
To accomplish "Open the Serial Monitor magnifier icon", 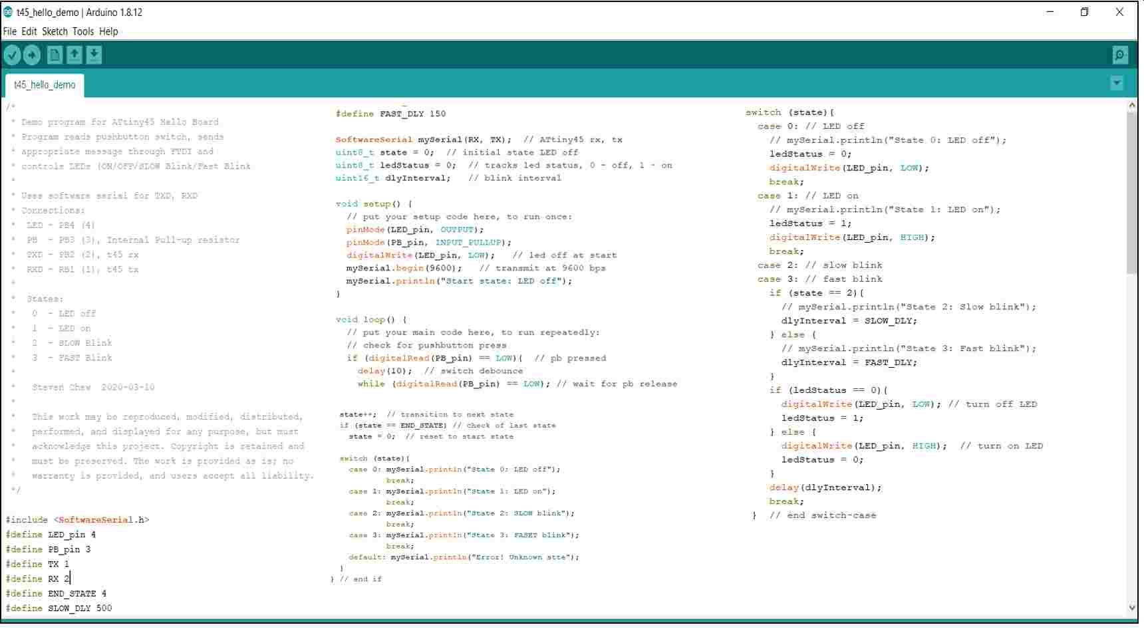I will pos(1120,55).
